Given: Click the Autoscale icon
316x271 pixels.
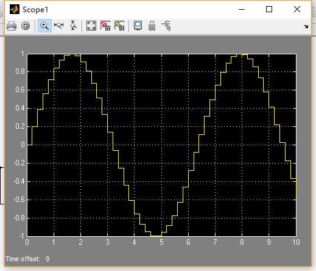Looking at the screenshot, I should [x=91, y=26].
